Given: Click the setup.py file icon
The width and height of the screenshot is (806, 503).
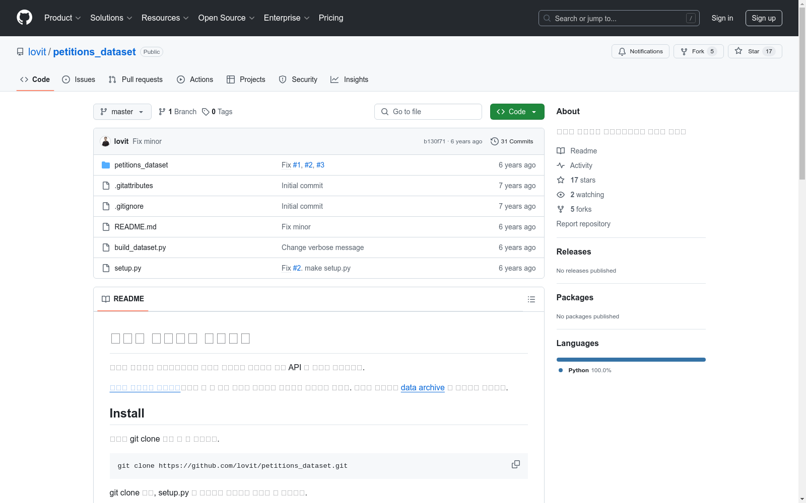Looking at the screenshot, I should point(106,268).
